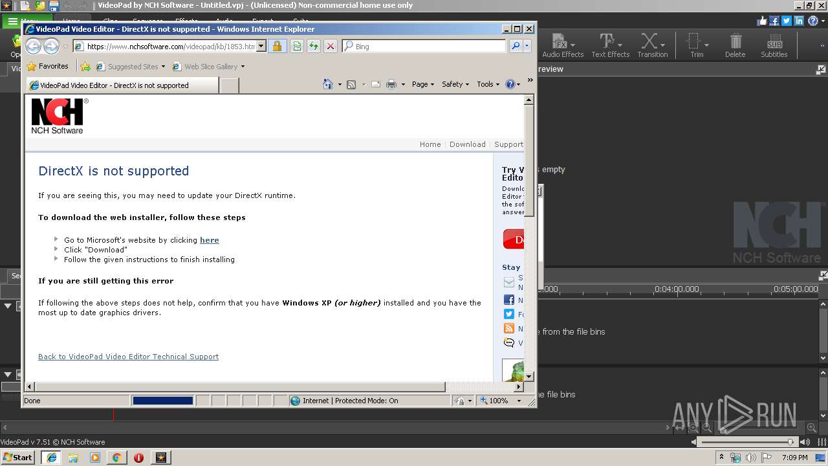
Task: Click the Delete trash can icon in VideoPad
Action: point(735,46)
